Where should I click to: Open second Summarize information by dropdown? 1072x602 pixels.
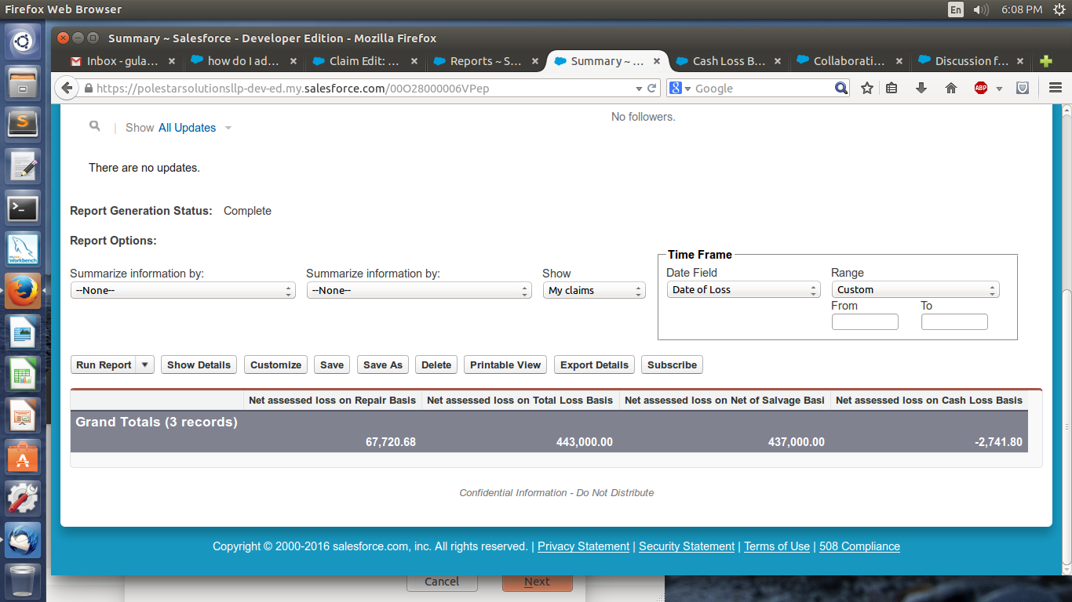pyautogui.click(x=419, y=291)
